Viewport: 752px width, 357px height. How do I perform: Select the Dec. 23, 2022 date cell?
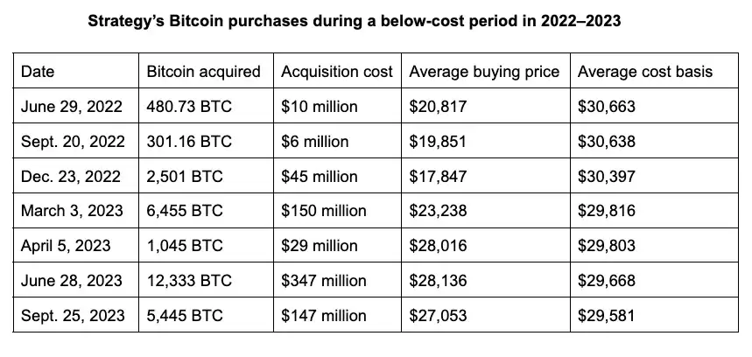[71, 176]
